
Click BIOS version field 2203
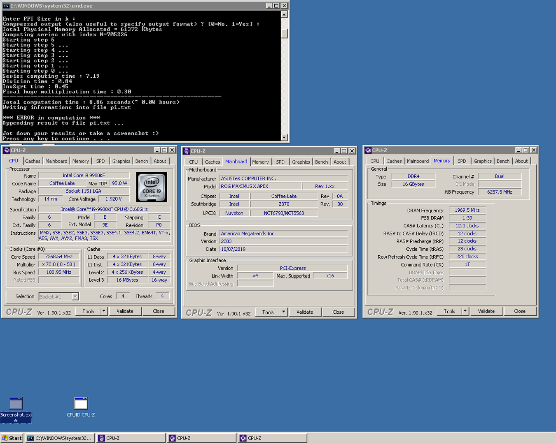(284, 241)
